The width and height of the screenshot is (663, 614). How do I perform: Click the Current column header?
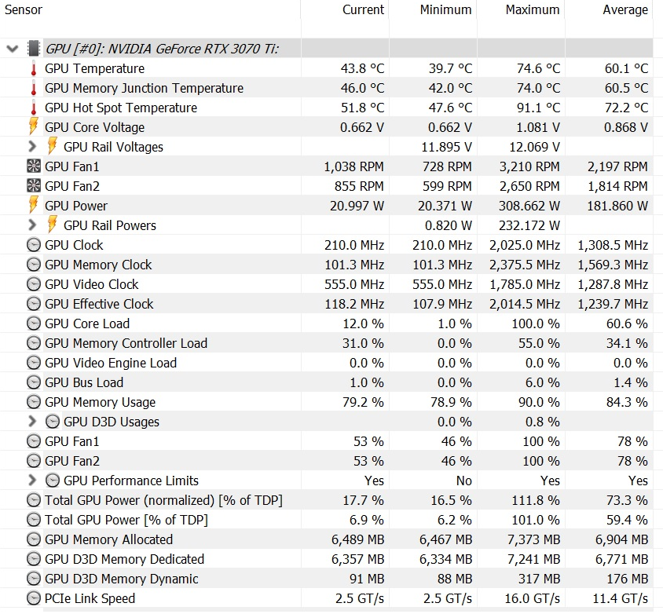point(363,9)
